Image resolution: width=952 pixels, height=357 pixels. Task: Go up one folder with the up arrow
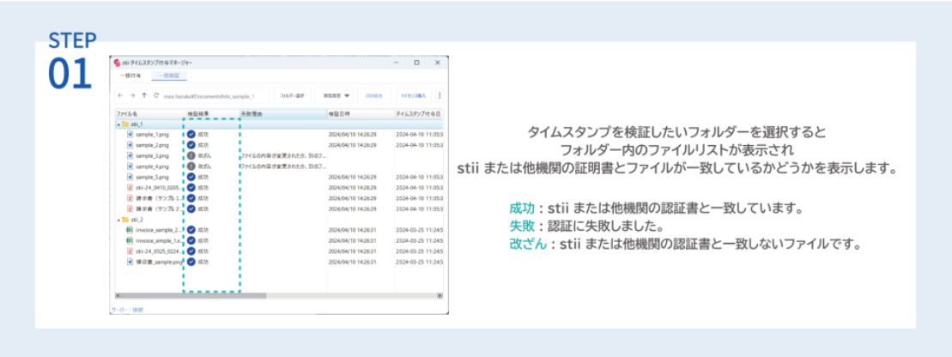[144, 95]
